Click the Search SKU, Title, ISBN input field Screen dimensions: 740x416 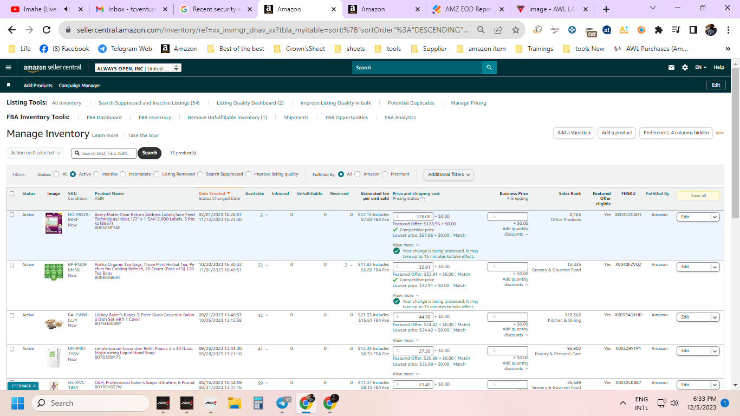104,153
